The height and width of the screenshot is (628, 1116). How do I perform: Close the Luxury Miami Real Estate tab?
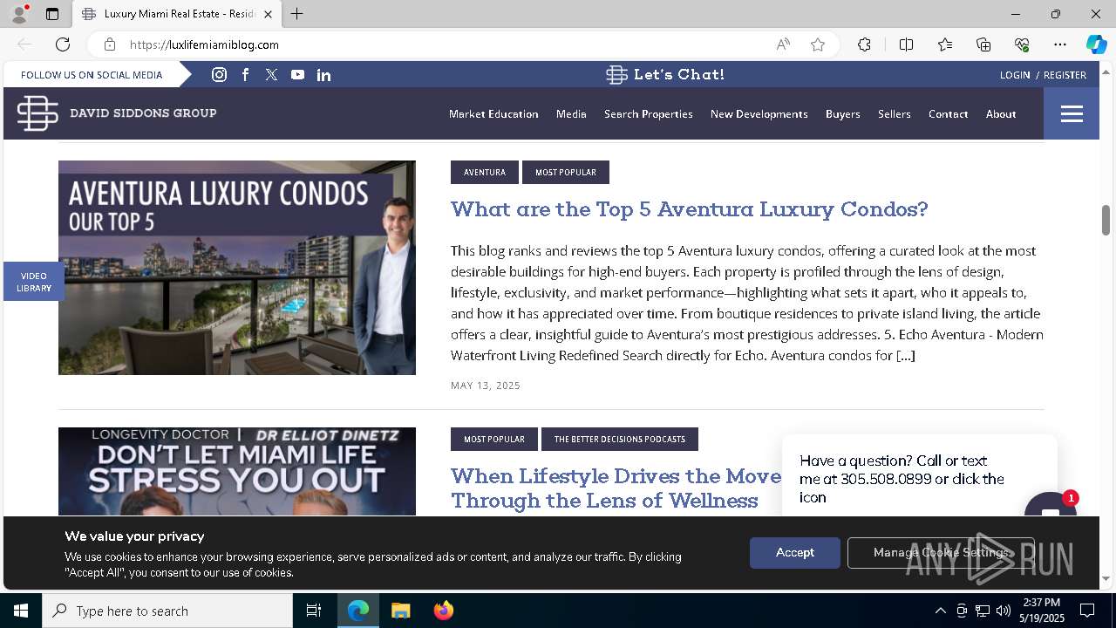click(268, 14)
